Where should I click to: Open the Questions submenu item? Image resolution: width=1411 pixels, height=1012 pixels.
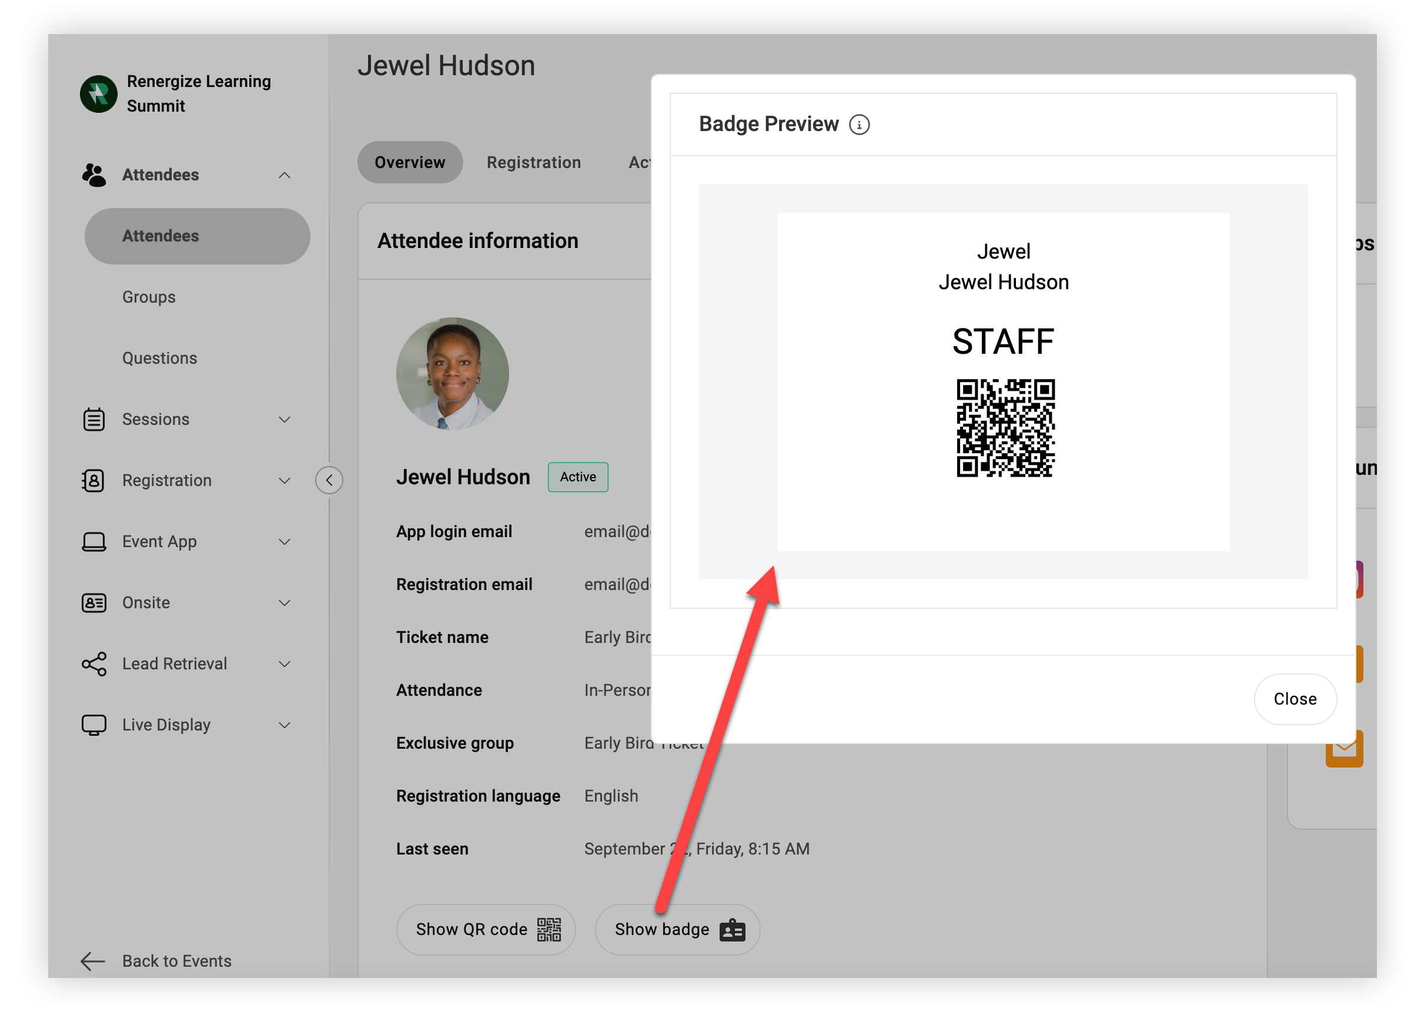click(x=159, y=358)
